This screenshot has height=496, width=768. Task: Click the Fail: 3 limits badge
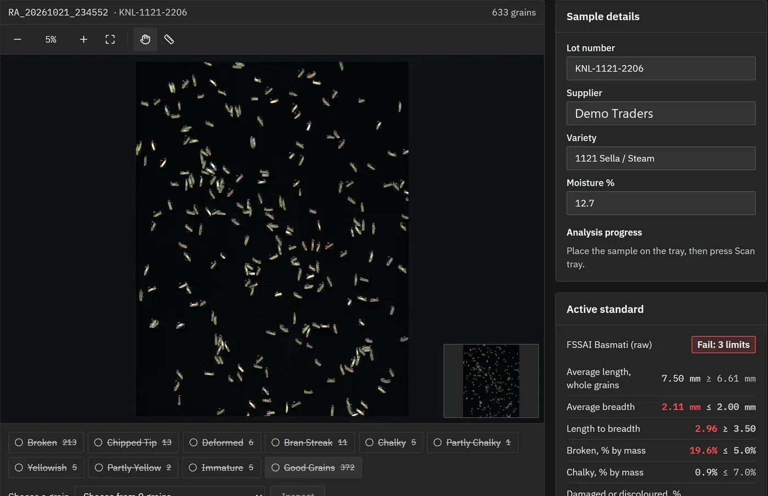(x=724, y=345)
